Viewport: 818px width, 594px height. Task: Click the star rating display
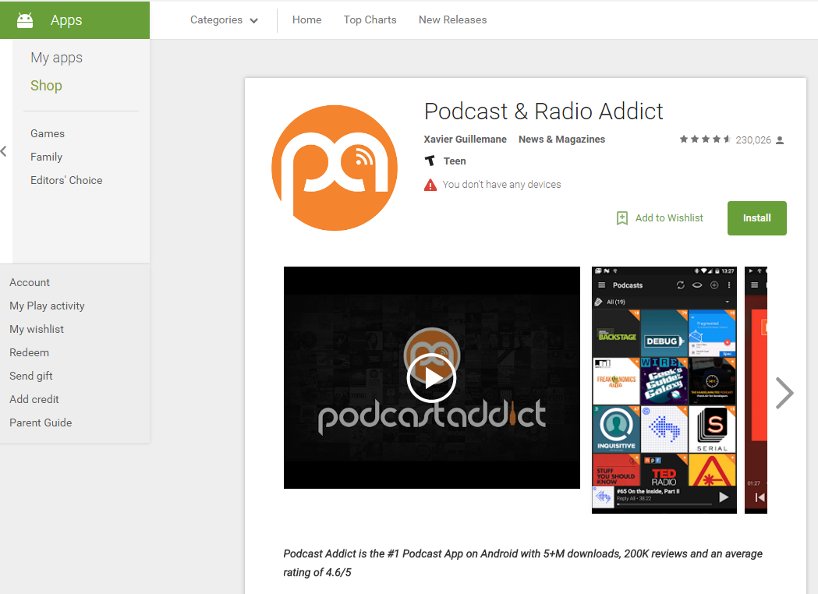705,140
